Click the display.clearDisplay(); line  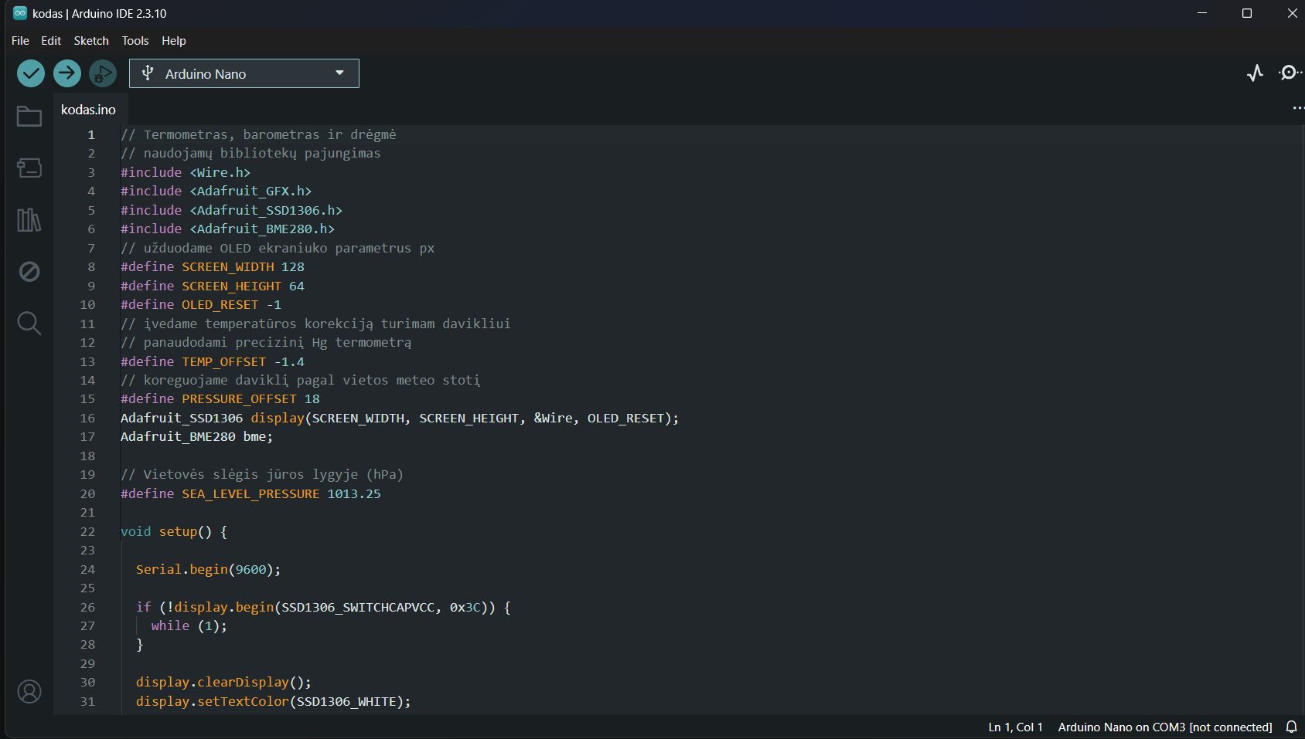tap(223, 682)
